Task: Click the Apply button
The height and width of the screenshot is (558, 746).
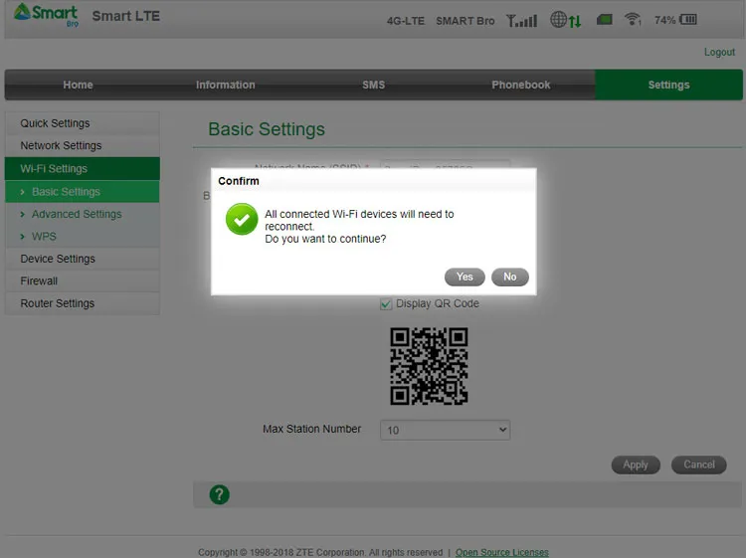Action: [x=636, y=465]
